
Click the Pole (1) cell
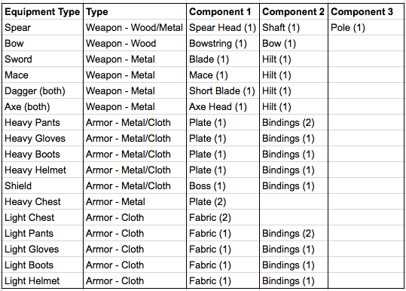(365, 27)
